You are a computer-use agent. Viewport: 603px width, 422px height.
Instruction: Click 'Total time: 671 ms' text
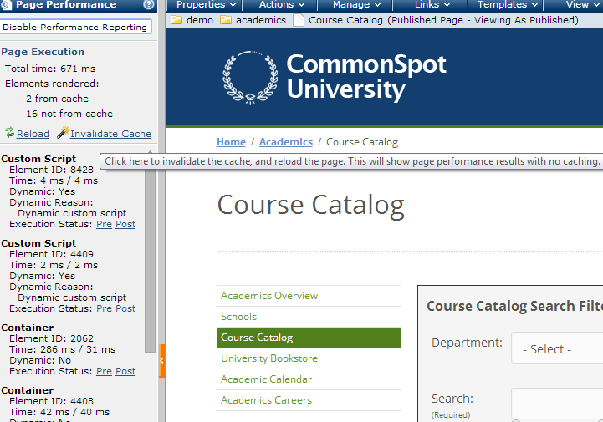point(50,69)
